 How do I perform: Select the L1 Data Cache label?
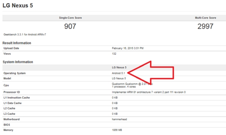[12, 103]
